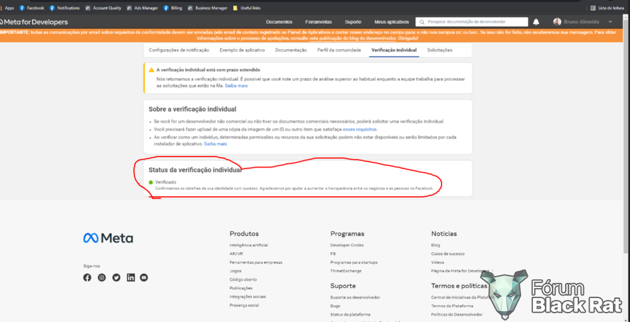Open the Presença social link

244,305
